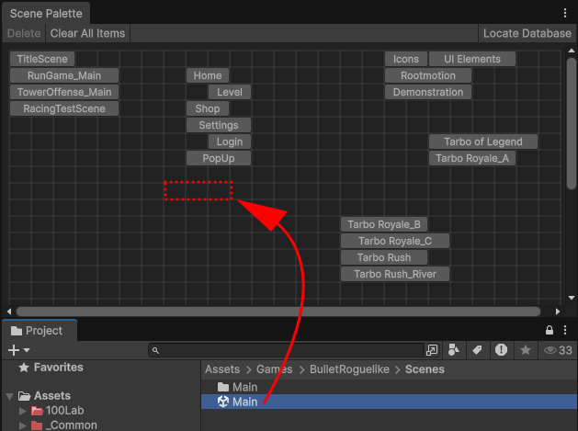This screenshot has width=578, height=431.
Task: Click palette scroll up arrow
Action: coord(572,51)
